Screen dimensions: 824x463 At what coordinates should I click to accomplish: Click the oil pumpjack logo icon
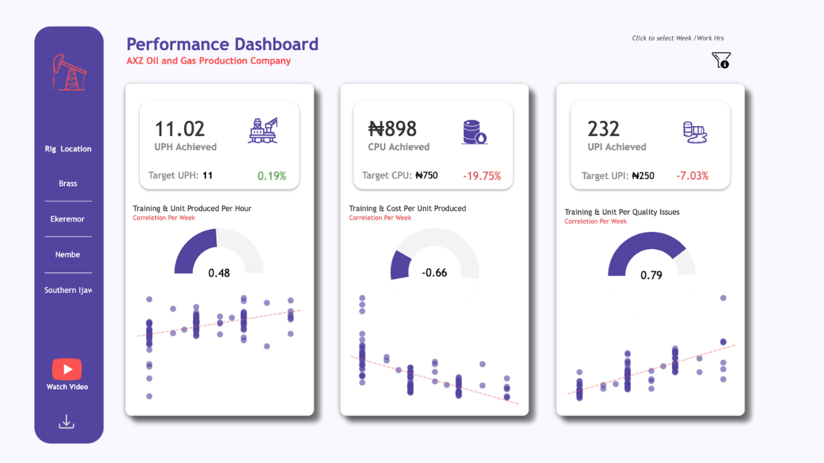(69, 72)
